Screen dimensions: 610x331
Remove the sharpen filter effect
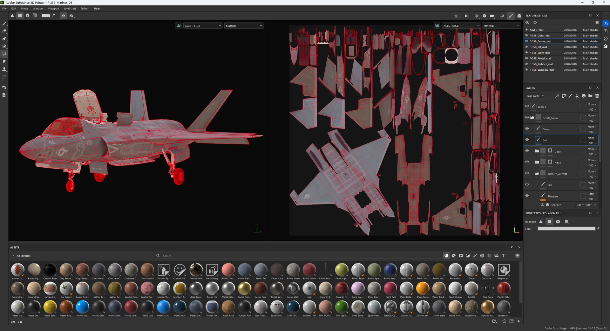[x=595, y=205]
